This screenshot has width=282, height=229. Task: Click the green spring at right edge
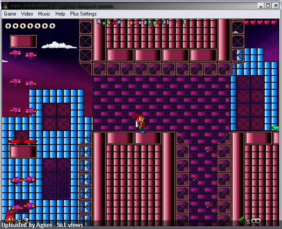tap(276, 128)
